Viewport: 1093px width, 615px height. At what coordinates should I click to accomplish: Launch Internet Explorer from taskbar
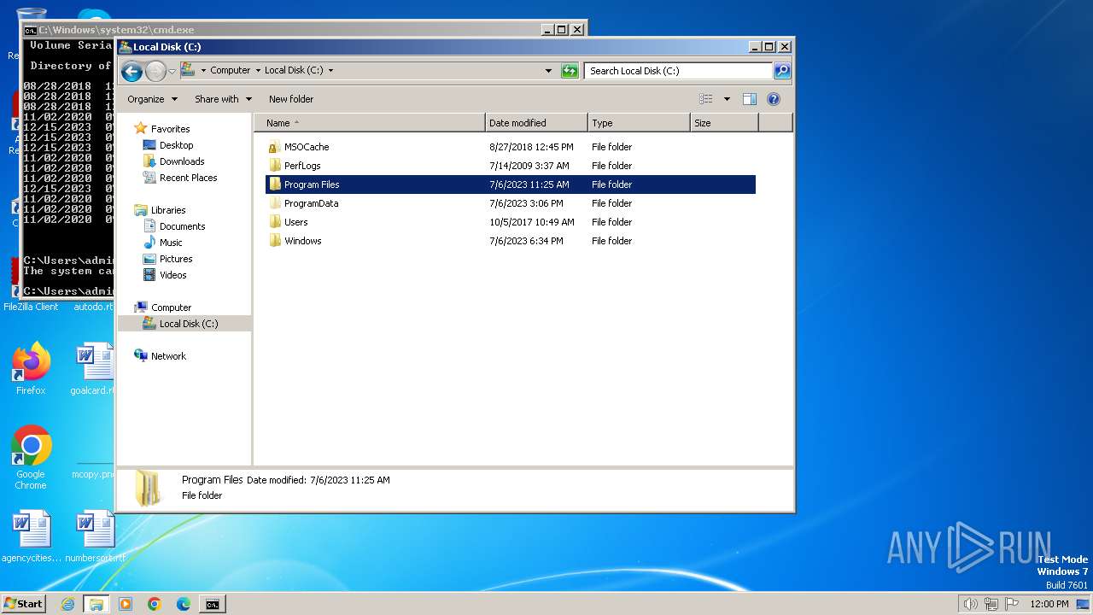coord(68,604)
